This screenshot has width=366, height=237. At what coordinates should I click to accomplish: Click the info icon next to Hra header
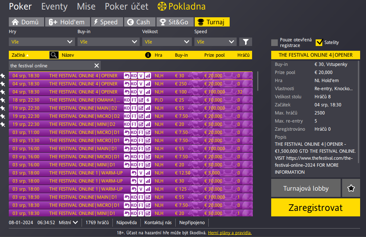click(148, 55)
